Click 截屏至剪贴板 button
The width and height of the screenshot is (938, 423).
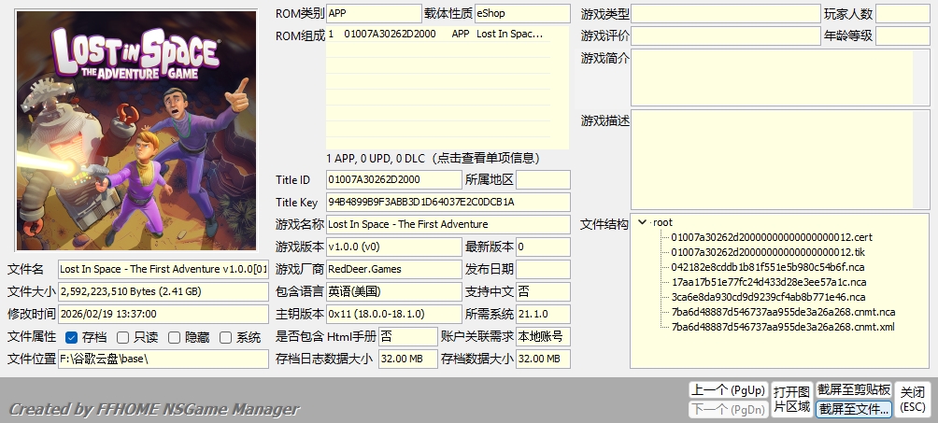coord(854,390)
